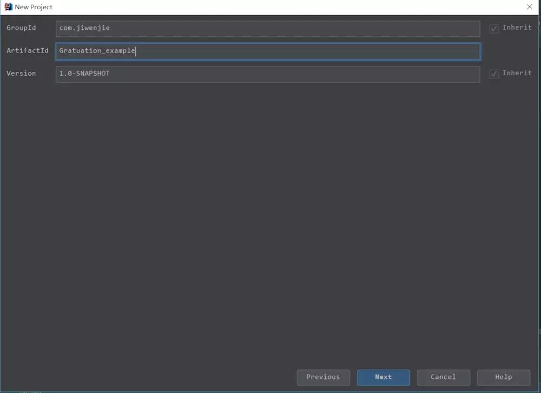Click the ArtifactId input field
The height and width of the screenshot is (393, 541).
[x=268, y=51]
